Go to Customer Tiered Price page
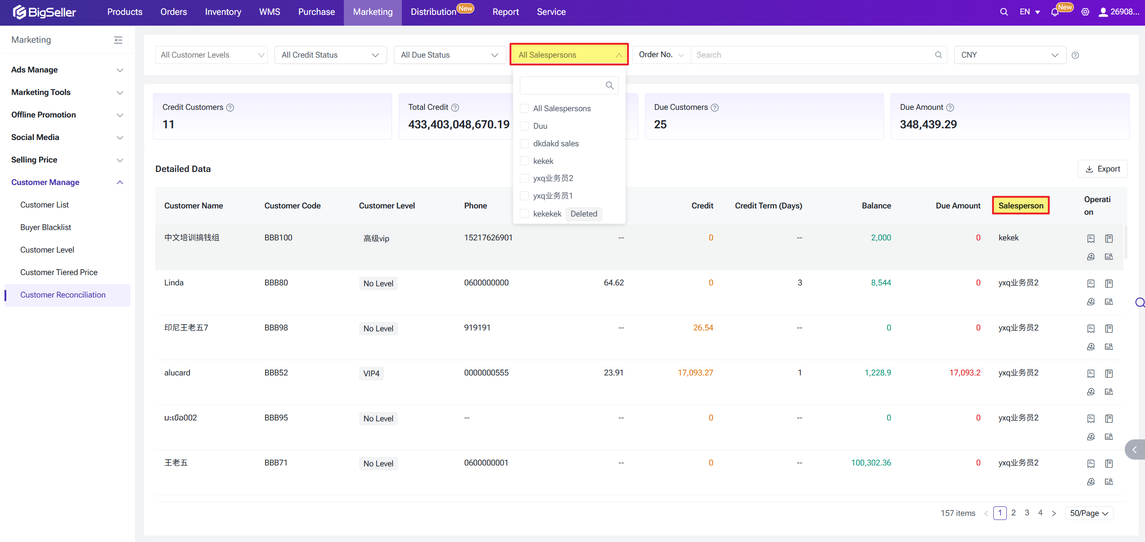The height and width of the screenshot is (542, 1145). [x=59, y=272]
